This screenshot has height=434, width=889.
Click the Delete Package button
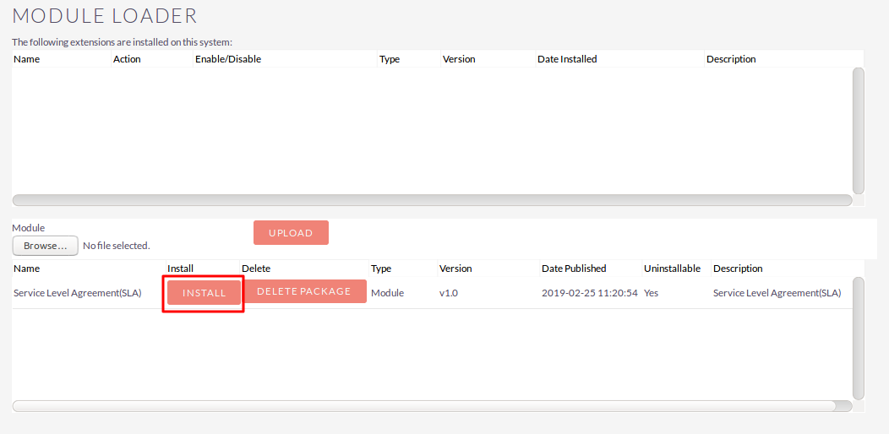pos(305,291)
